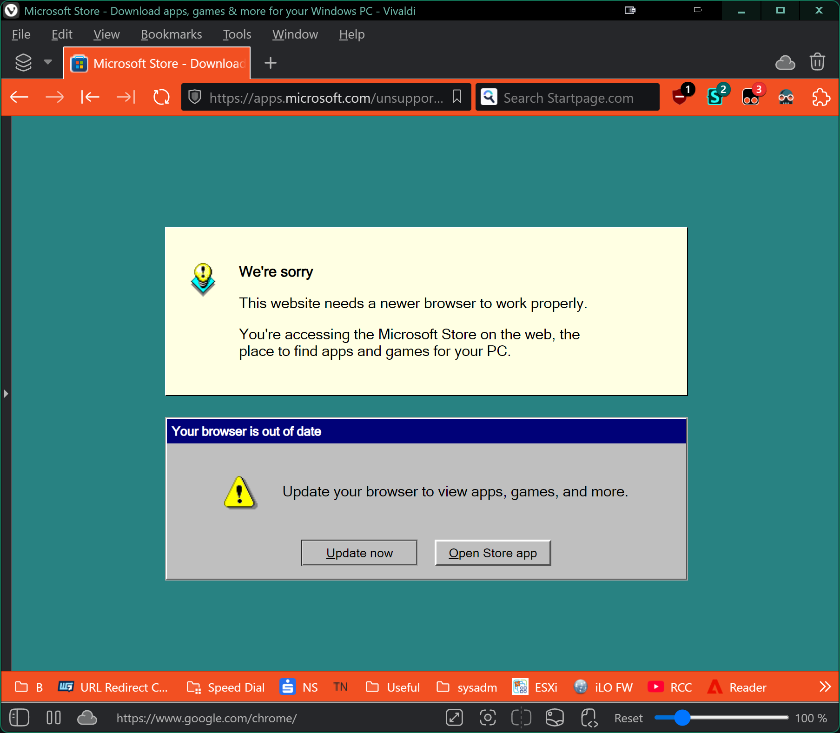840x733 pixels.
Task: Open the page actions code icon
Action: tap(589, 717)
